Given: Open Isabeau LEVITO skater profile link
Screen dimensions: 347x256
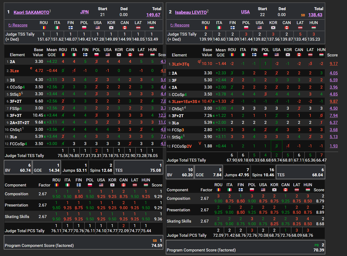Looking at the screenshot, I should [191, 12].
